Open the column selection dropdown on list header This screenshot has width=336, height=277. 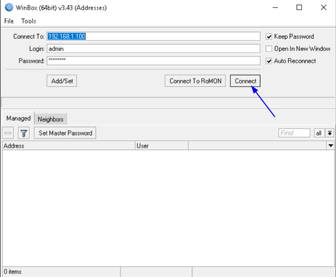[x=330, y=146]
